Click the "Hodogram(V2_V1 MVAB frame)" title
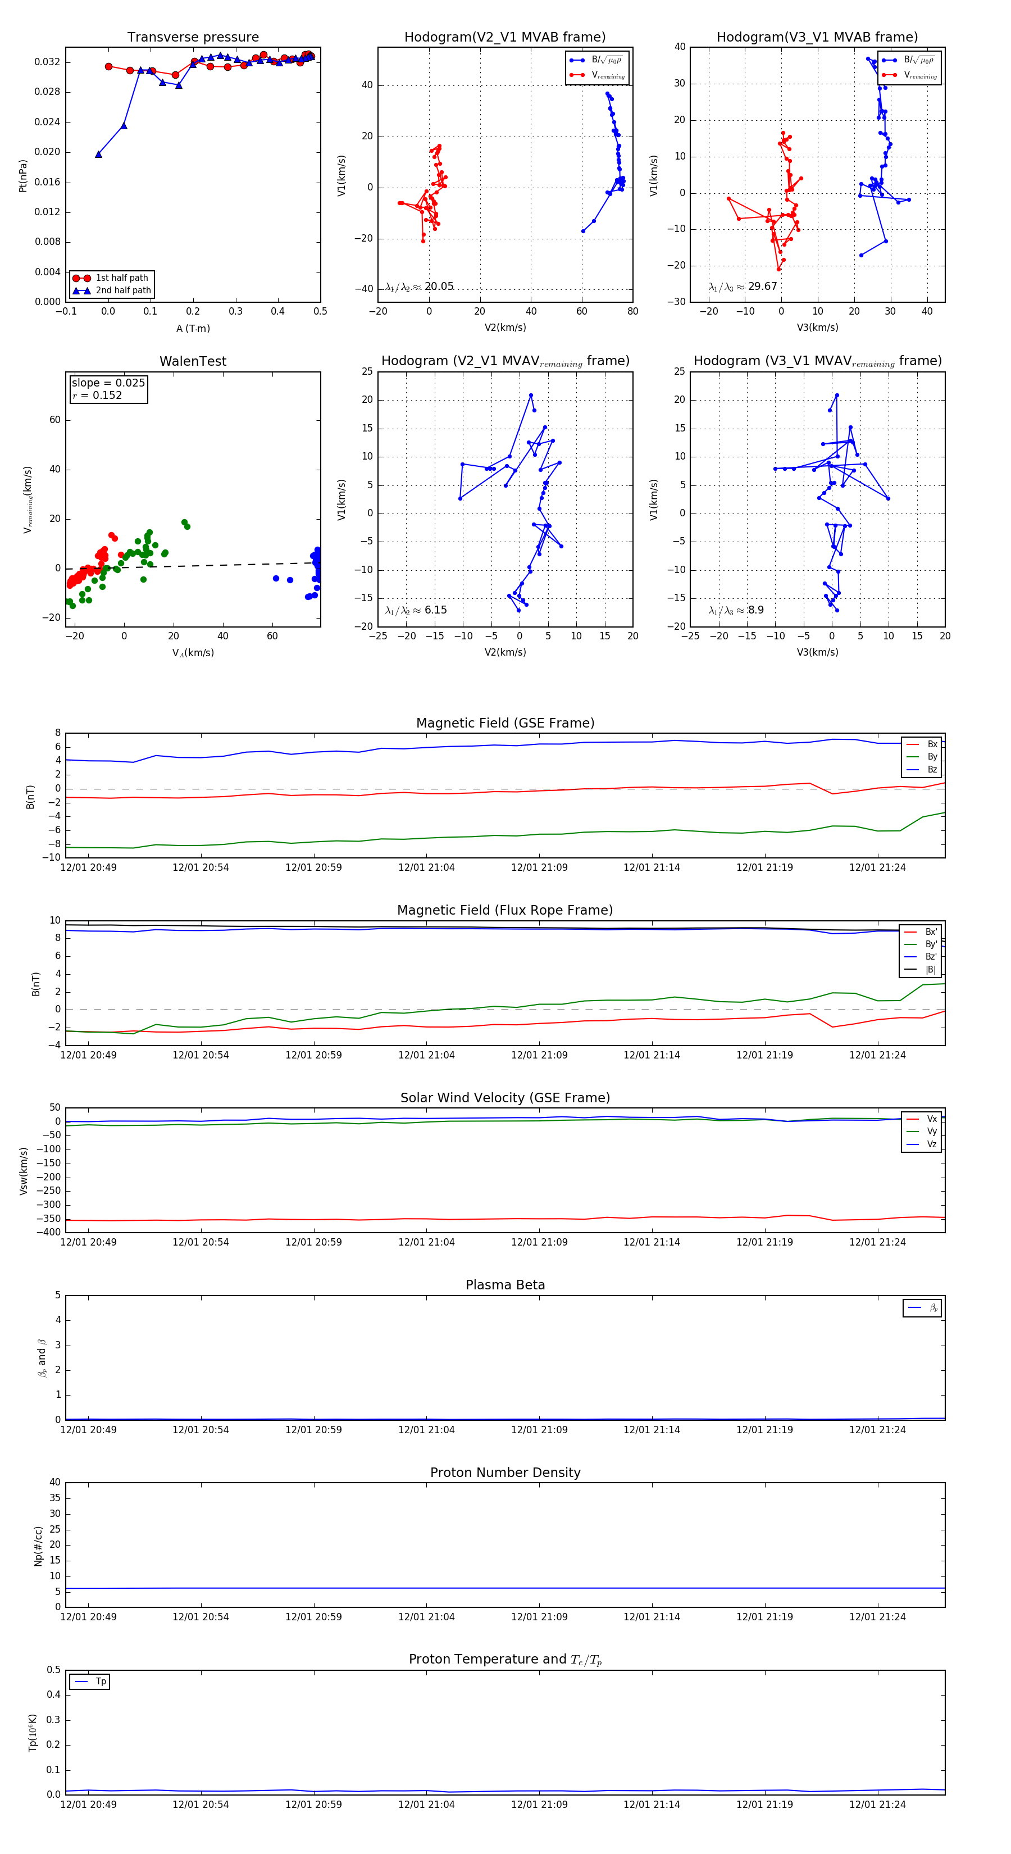Image resolution: width=1011 pixels, height=1854 pixels. [x=505, y=38]
